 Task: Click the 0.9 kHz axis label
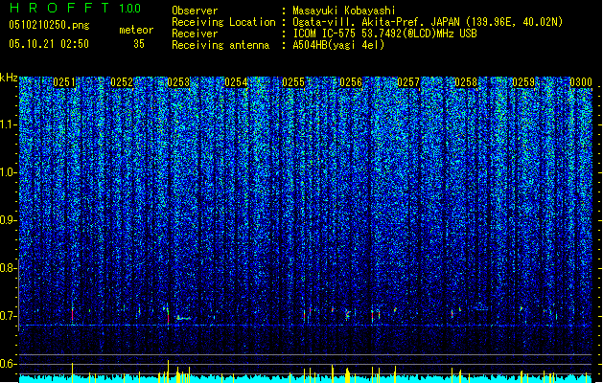point(8,220)
